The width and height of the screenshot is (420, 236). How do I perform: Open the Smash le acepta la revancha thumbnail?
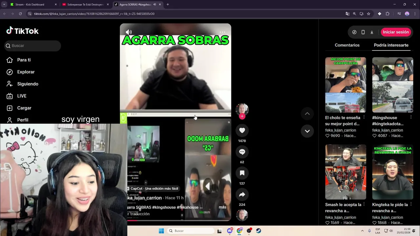click(x=346, y=172)
